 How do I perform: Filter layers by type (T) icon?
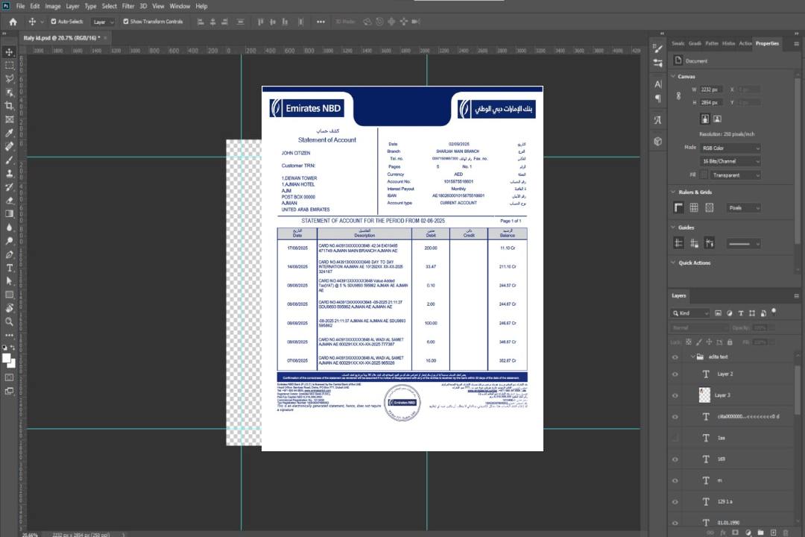(741, 313)
